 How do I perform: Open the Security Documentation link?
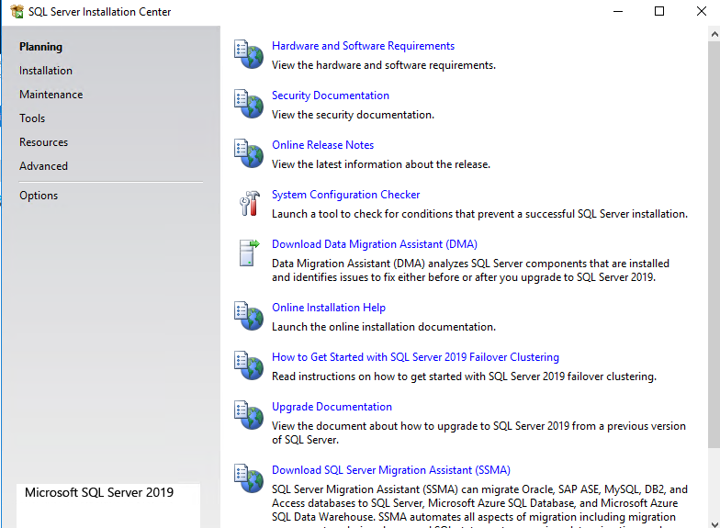pos(331,95)
